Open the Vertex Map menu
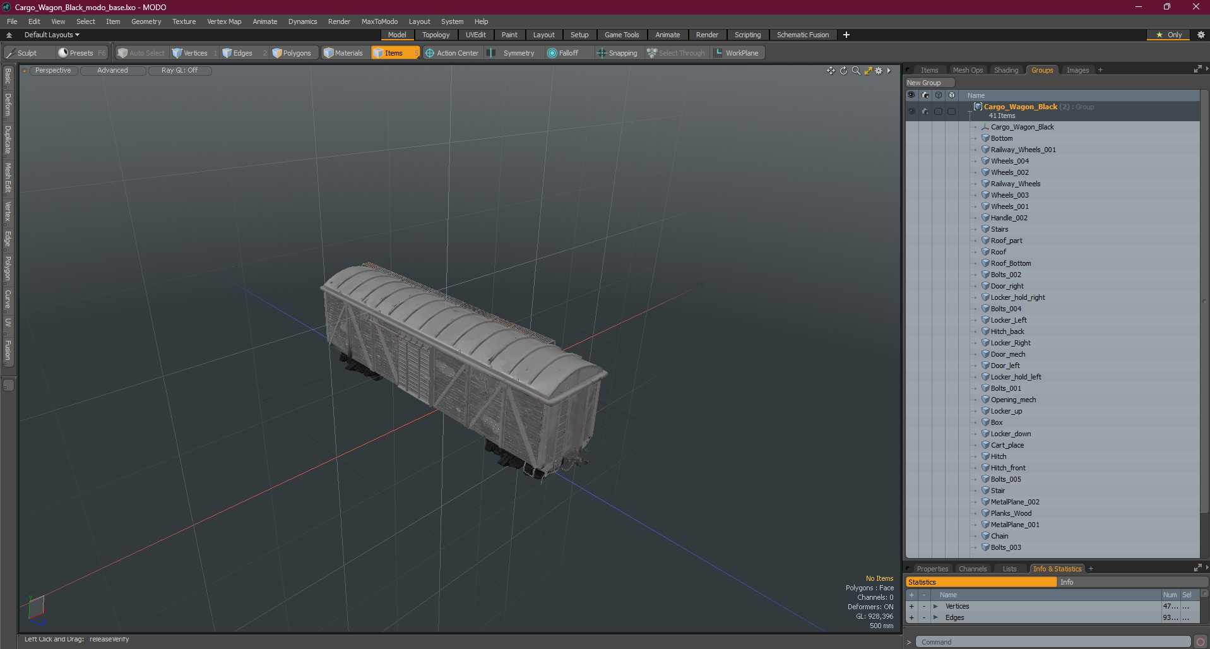The image size is (1210, 649). coord(224,21)
